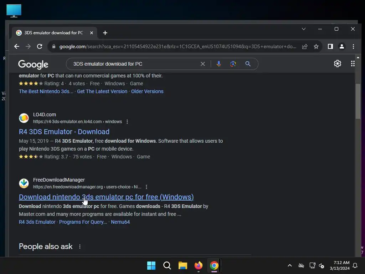365x274 pixels.
Task: Open a new browser tab
Action: (x=105, y=33)
